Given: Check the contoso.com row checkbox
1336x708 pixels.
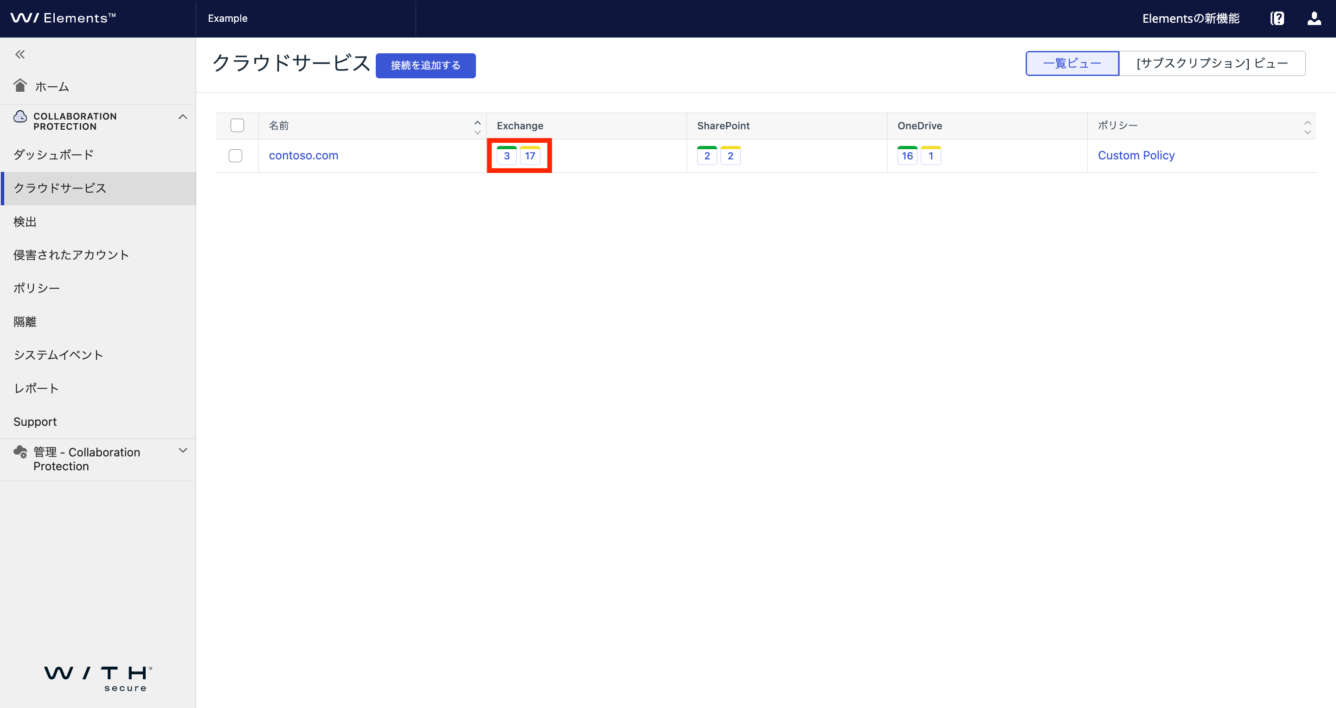Looking at the screenshot, I should [236, 155].
